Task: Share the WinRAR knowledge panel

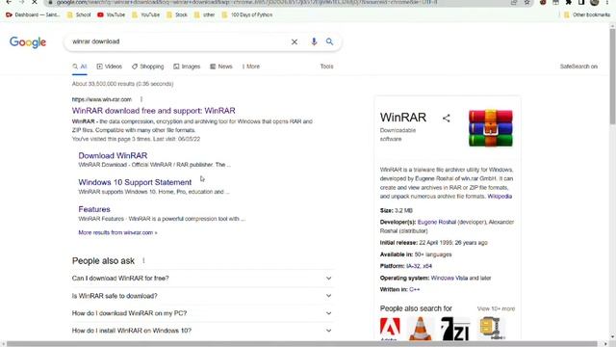Action: (x=447, y=118)
